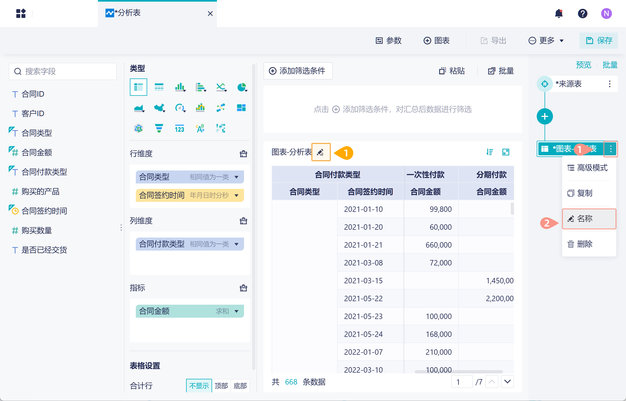Image resolution: width=626 pixels, height=401 pixels.
Task: Click the 搜索字段 search box
Action: (63, 71)
